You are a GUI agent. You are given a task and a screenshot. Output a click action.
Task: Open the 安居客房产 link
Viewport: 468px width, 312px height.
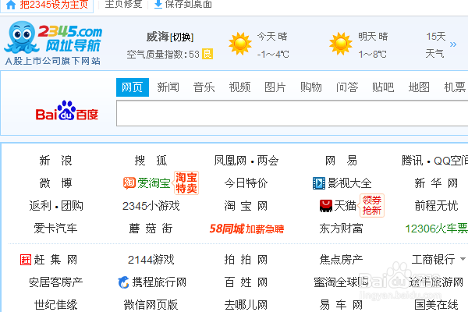(x=55, y=282)
